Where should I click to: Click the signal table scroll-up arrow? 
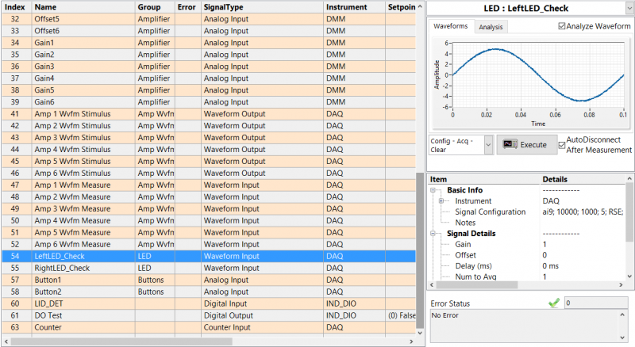[x=420, y=7]
